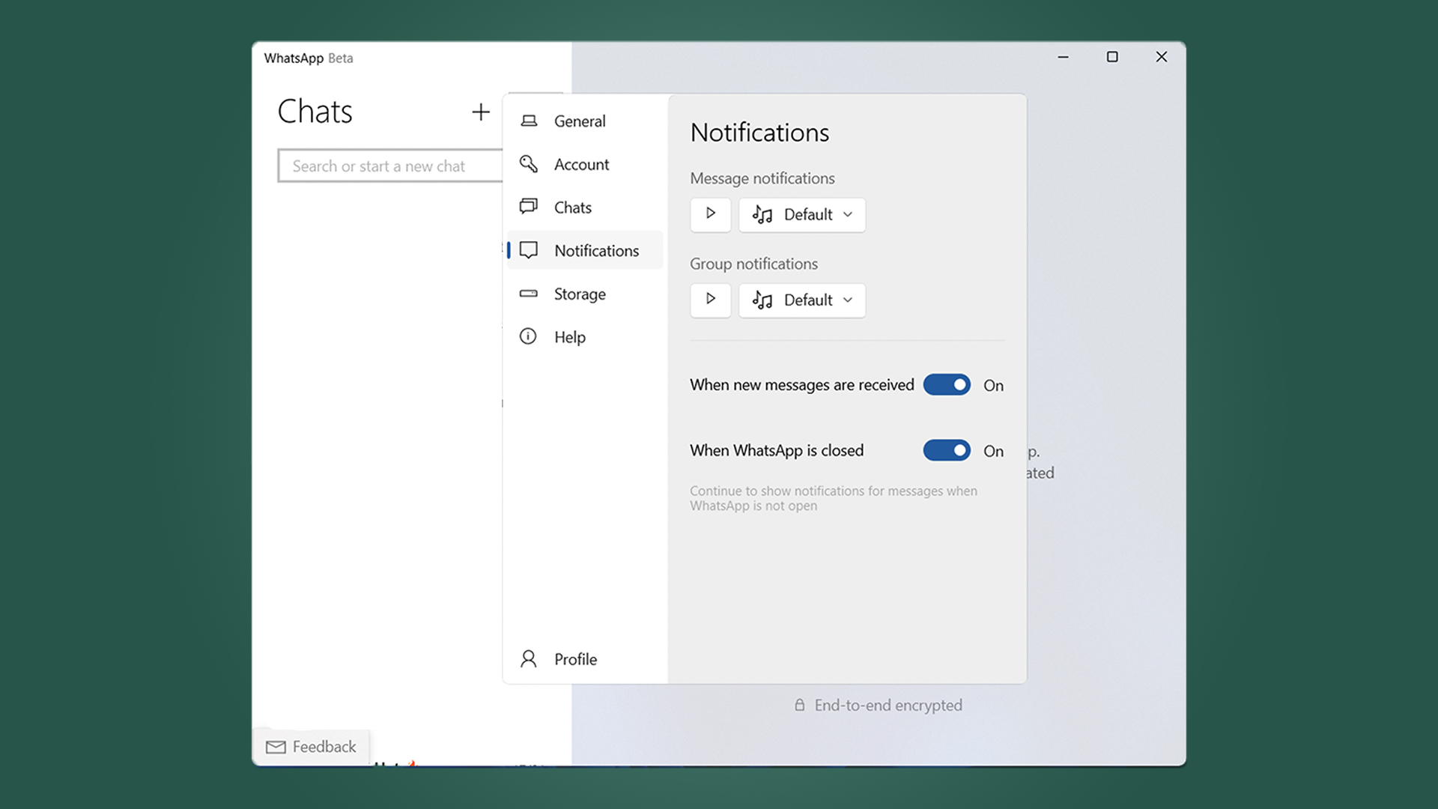Click the Feedback button

click(312, 747)
